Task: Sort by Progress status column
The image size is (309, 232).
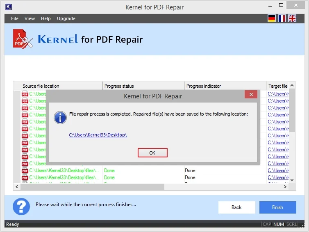Action: (143, 86)
